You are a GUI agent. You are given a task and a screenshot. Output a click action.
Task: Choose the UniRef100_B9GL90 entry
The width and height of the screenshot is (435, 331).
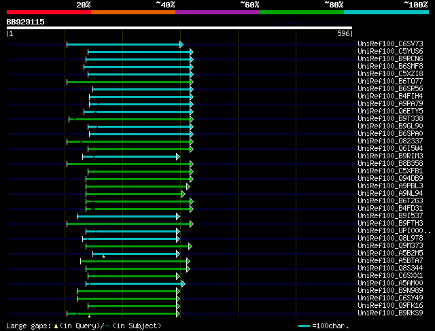390,126
